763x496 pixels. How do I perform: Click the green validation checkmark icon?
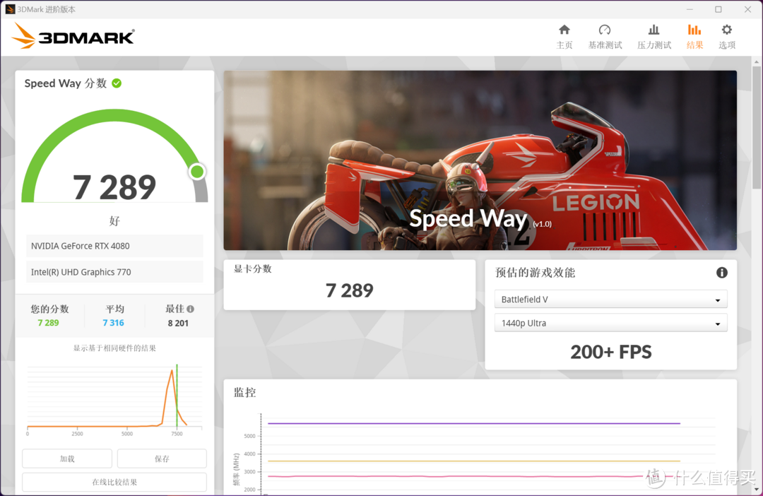click(x=117, y=83)
